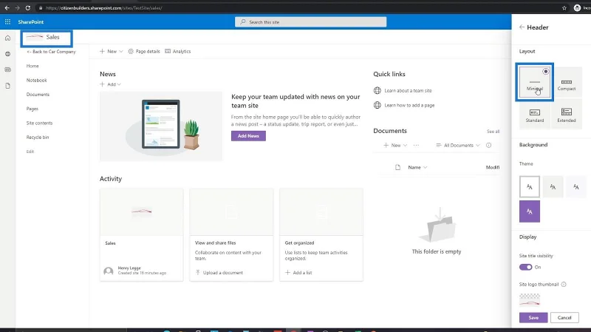
Task: Click the Analytics chart icon
Action: (x=168, y=51)
